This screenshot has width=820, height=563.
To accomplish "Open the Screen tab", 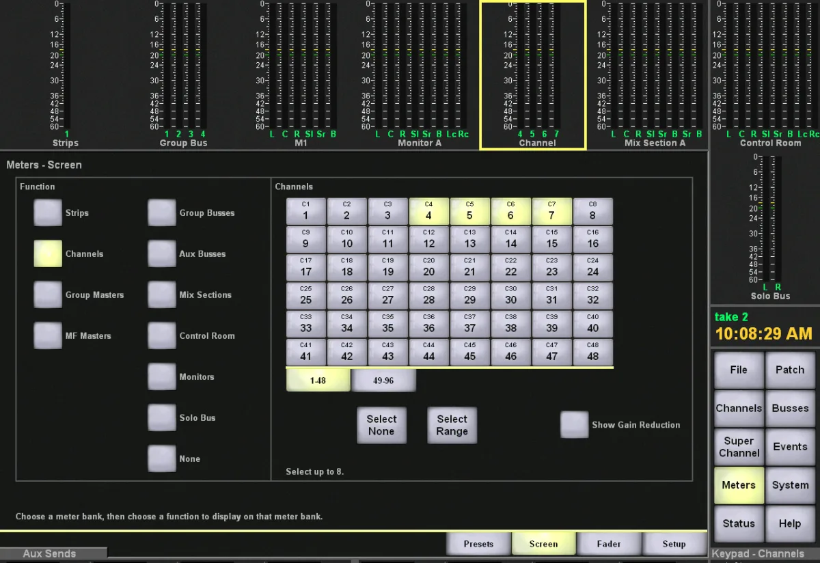I will point(544,544).
